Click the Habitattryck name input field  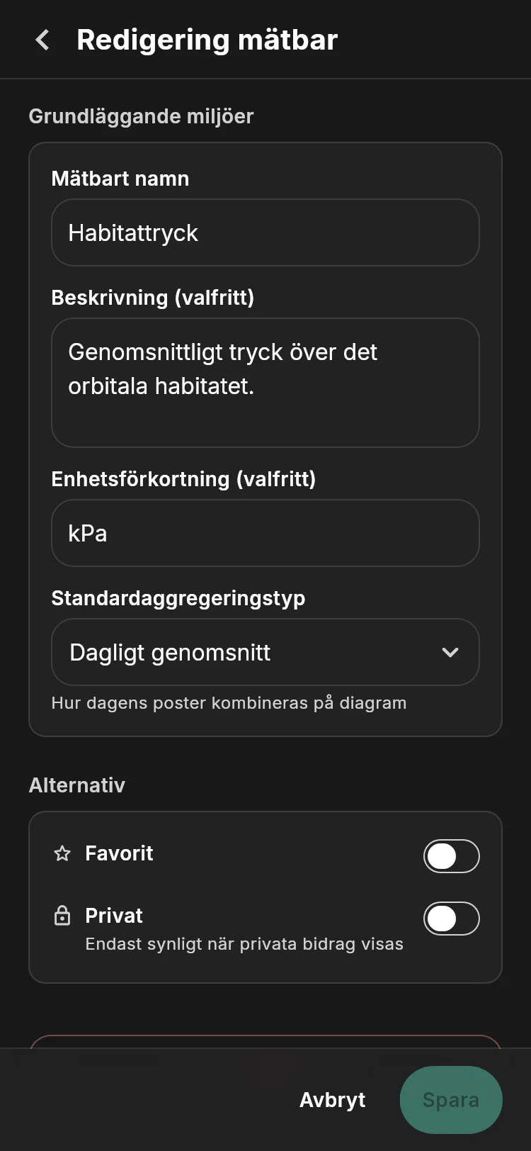pos(265,232)
